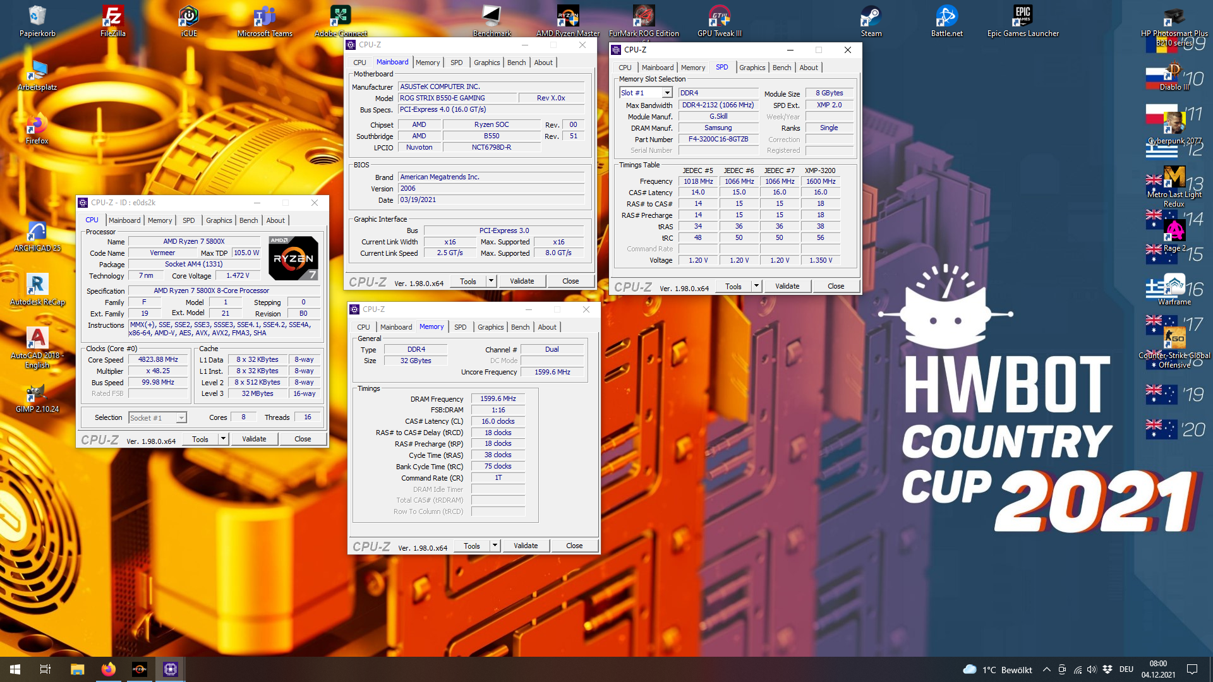Click Close button in Memory window
This screenshot has height=682, width=1213.
click(x=574, y=546)
